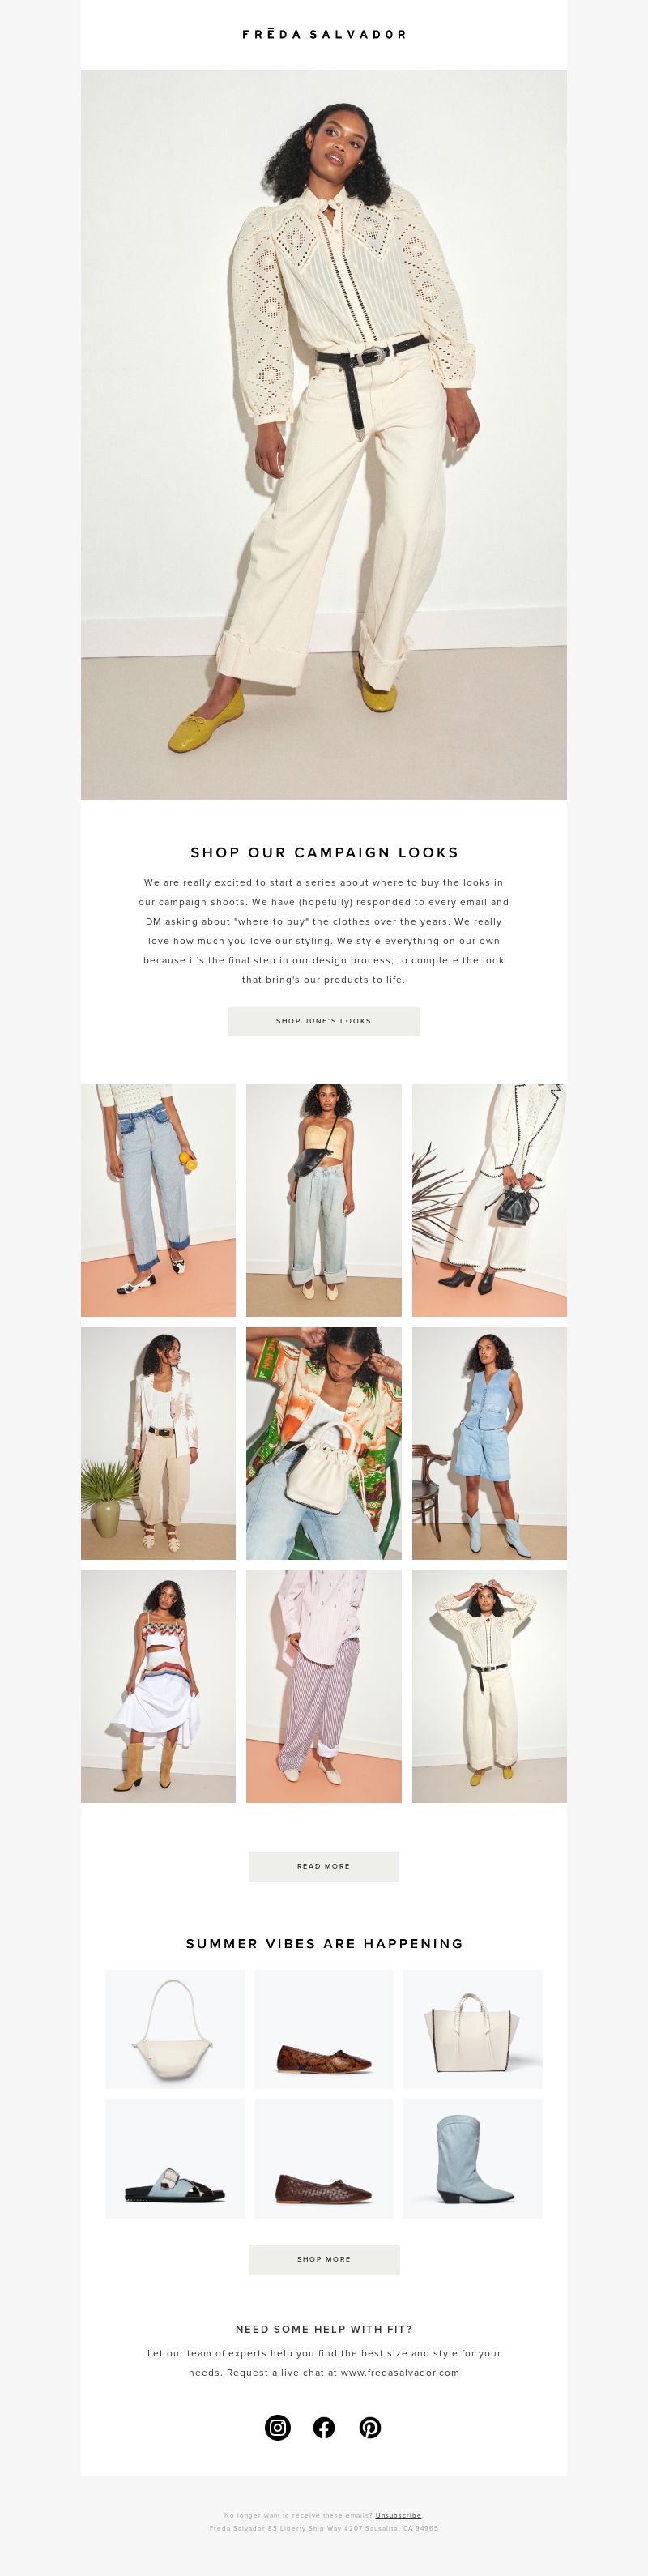Open the white skirt with tan boots look
This screenshot has width=648, height=2576.
click(x=158, y=1686)
